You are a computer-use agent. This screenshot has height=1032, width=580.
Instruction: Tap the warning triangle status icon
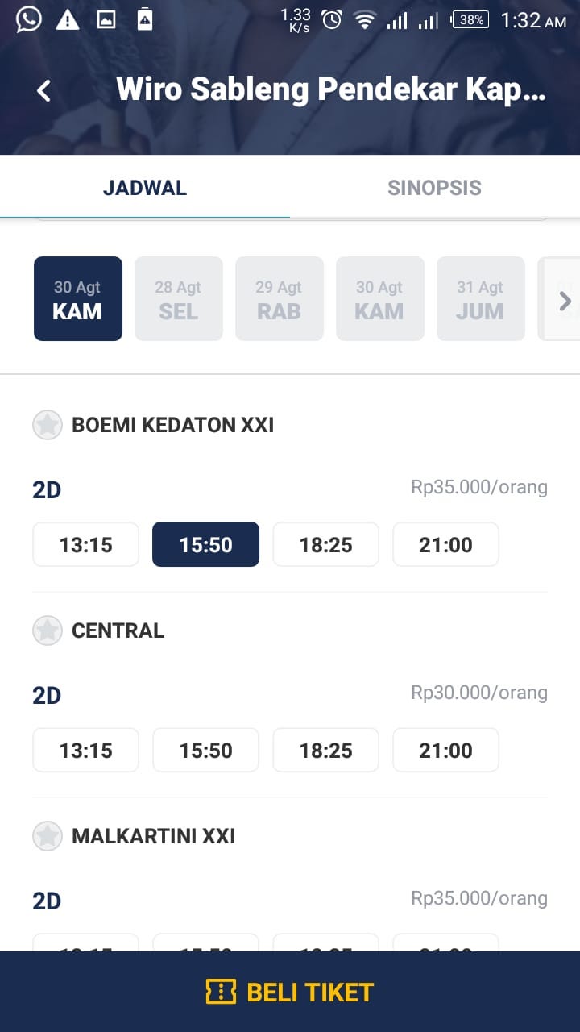(68, 20)
